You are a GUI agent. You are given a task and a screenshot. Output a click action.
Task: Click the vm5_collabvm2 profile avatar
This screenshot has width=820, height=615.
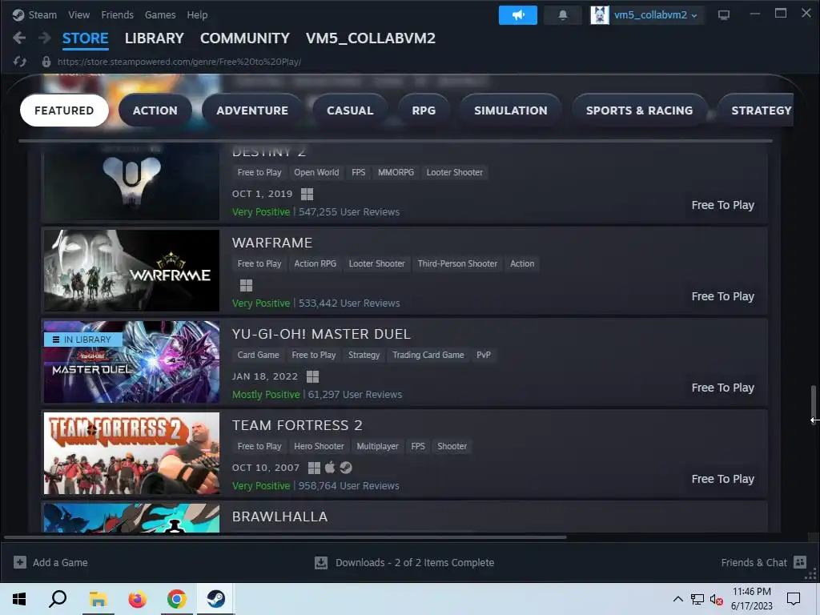pos(599,15)
